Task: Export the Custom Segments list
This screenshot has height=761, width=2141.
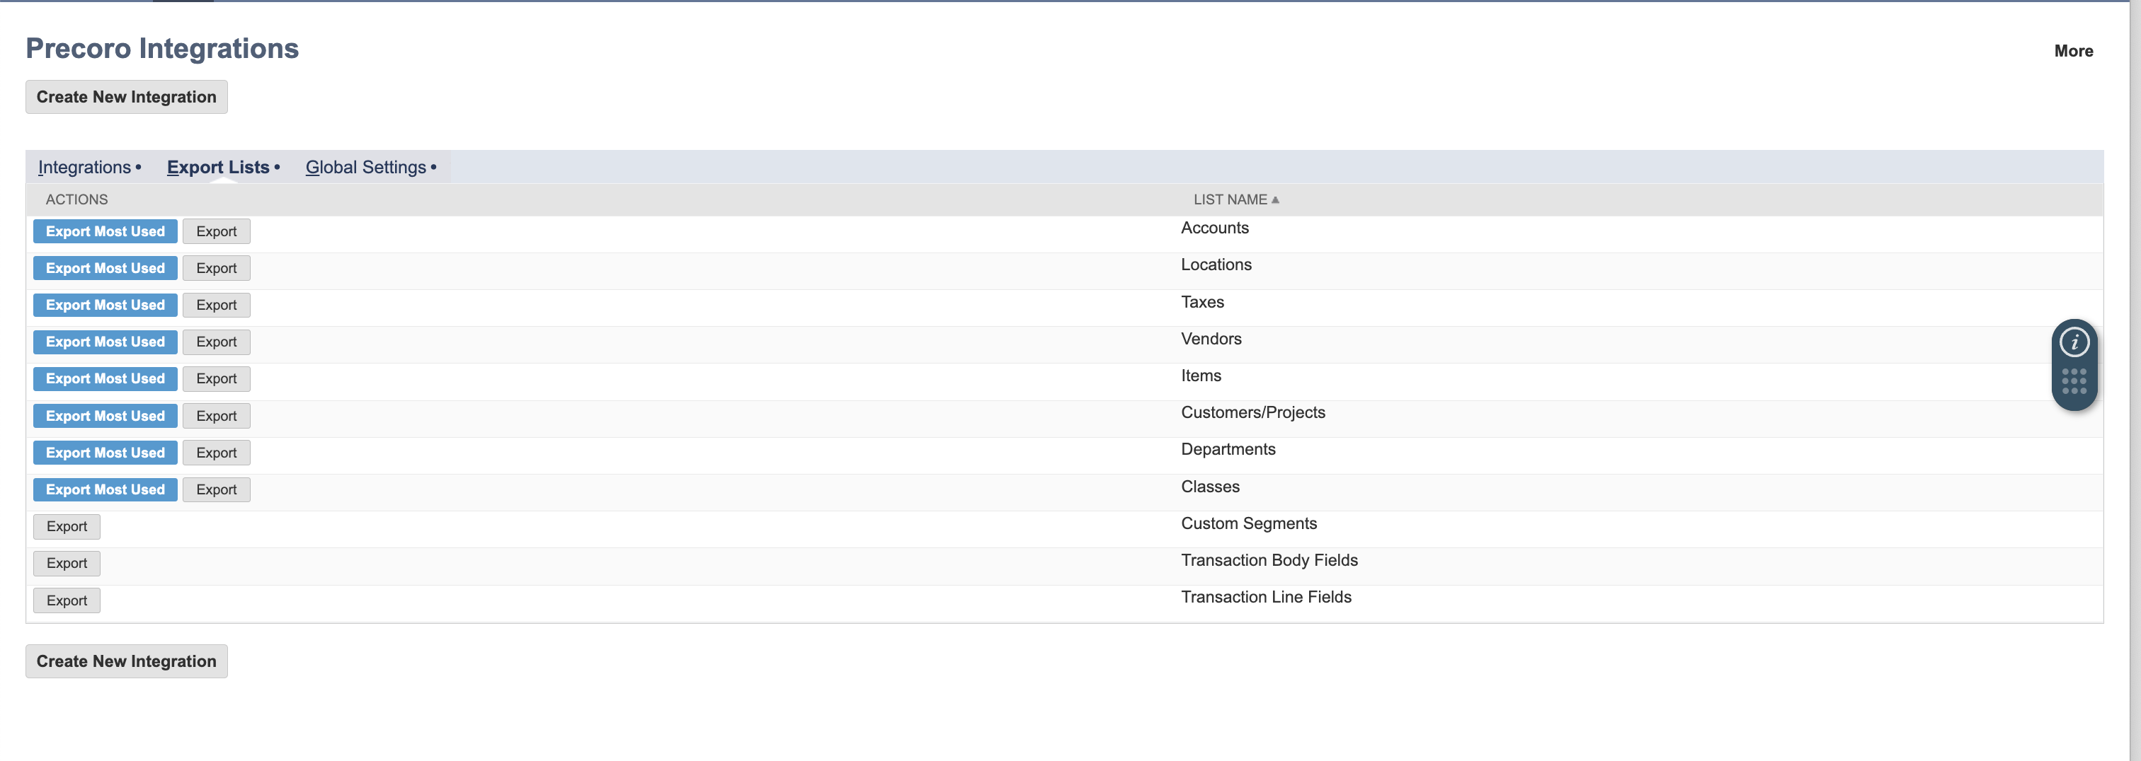Action: point(67,526)
